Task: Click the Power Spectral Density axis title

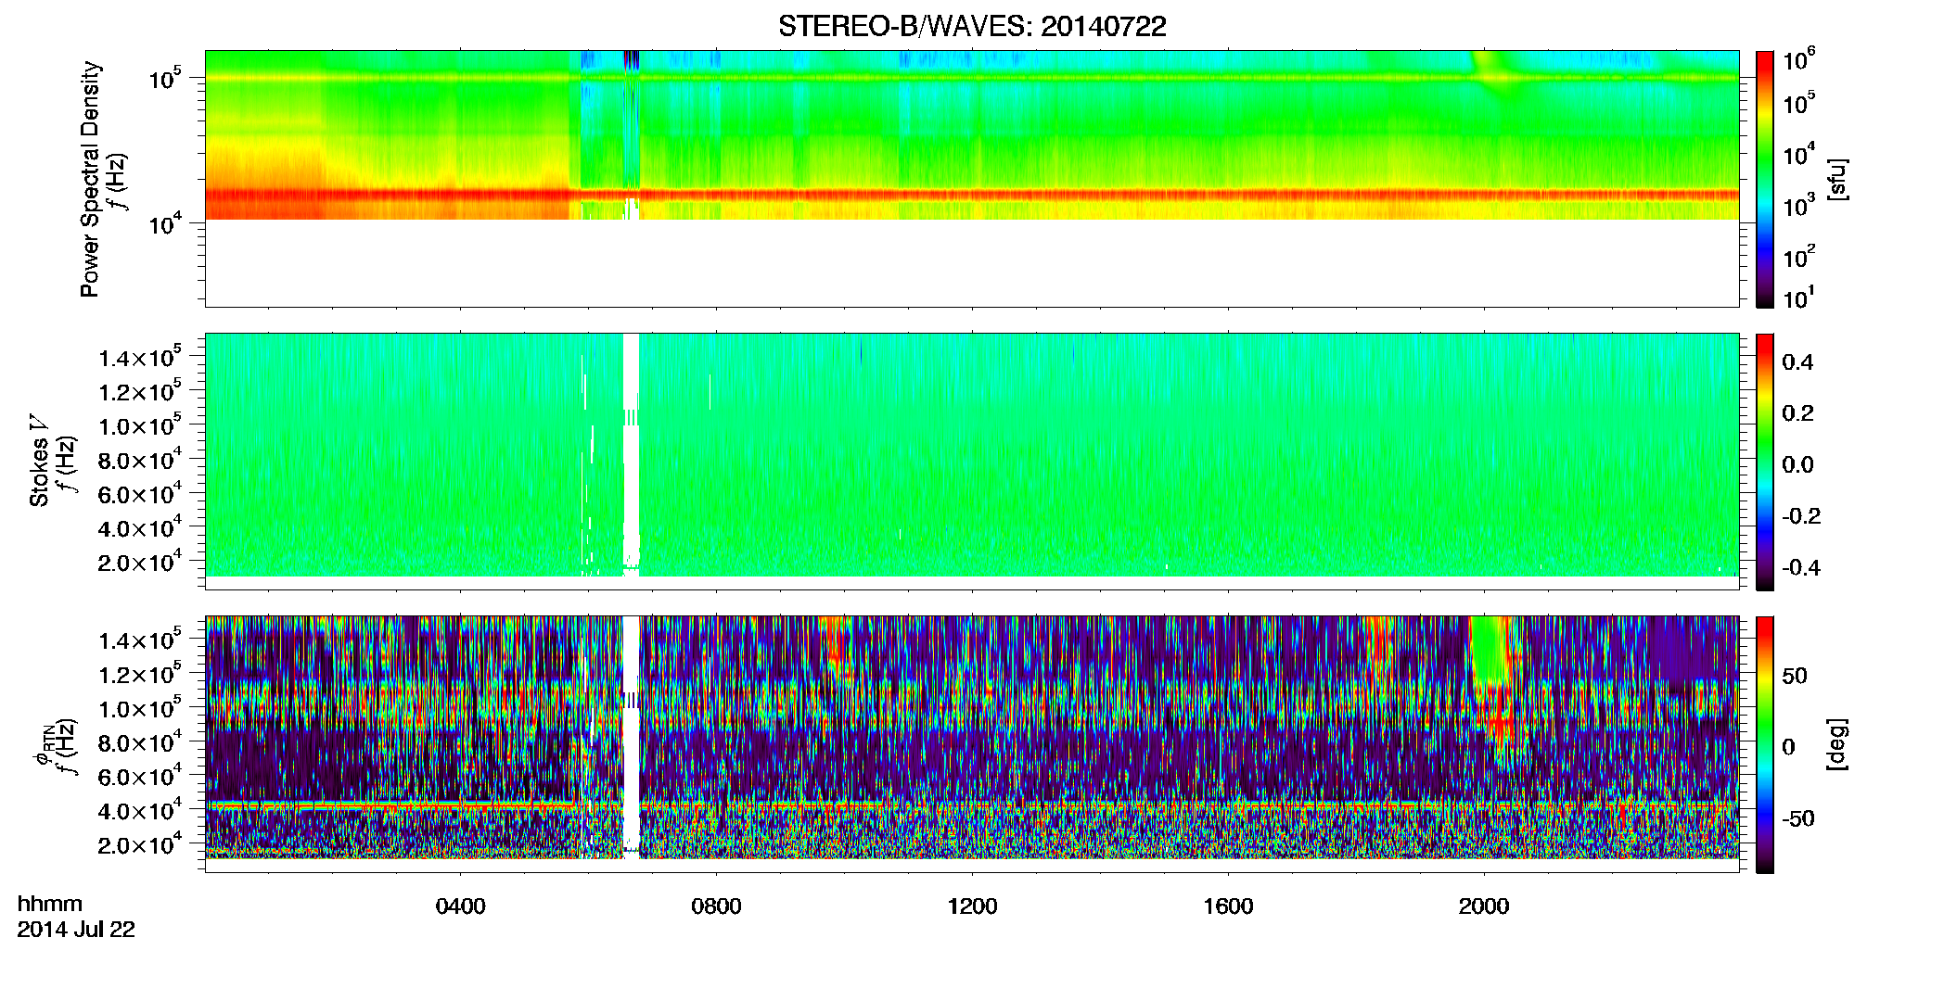Action: click(90, 179)
